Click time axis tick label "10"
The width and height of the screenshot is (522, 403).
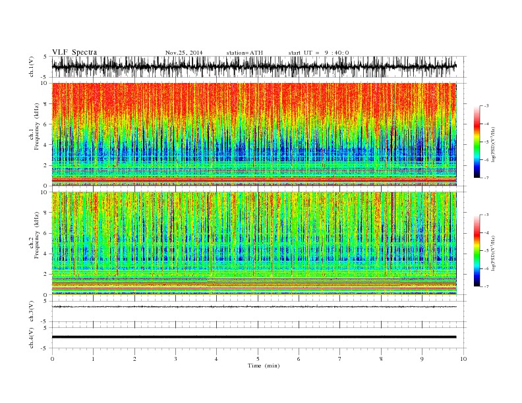pyautogui.click(x=463, y=359)
